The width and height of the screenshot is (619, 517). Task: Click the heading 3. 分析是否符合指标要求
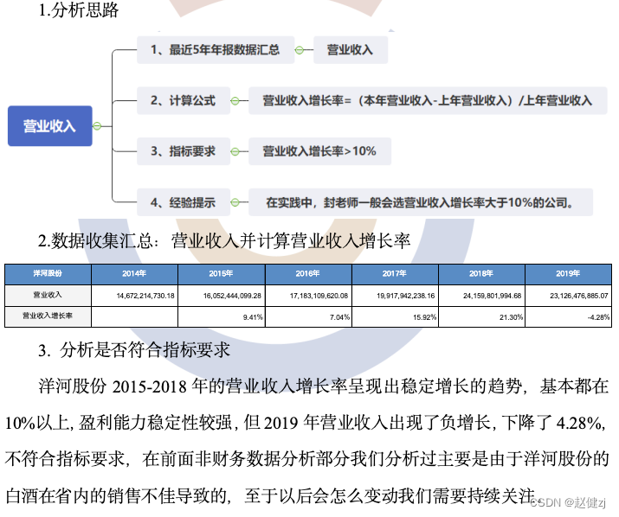(x=134, y=350)
